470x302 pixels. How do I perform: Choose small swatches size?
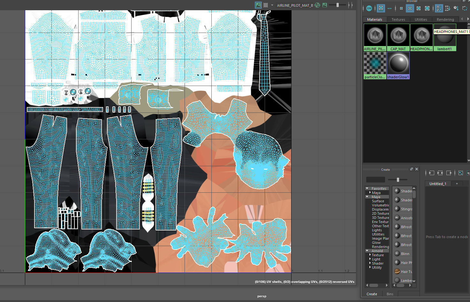tap(401, 8)
